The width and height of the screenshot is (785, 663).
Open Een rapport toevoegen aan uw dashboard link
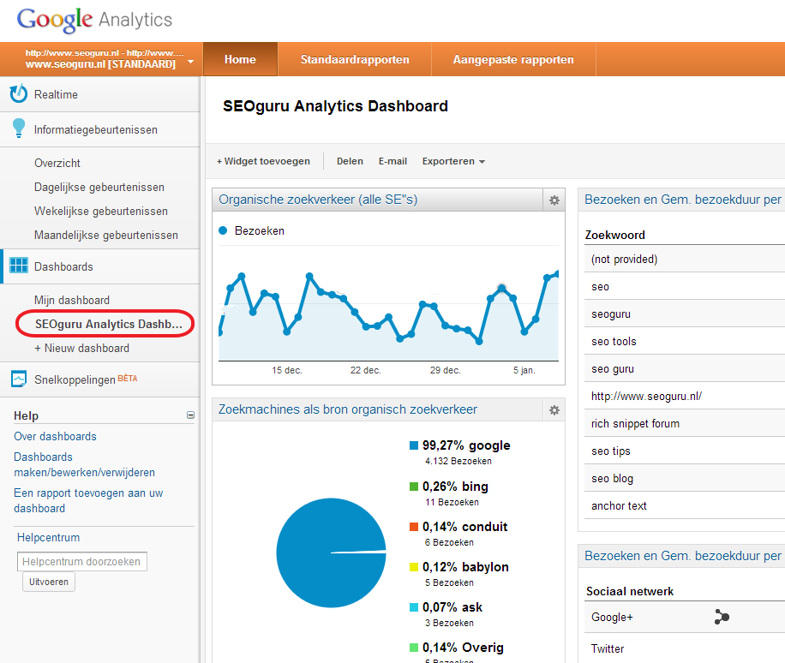click(88, 500)
